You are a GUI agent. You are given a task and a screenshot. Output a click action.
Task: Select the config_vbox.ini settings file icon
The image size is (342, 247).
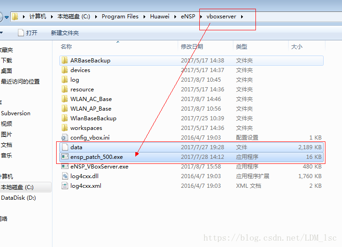64,137
